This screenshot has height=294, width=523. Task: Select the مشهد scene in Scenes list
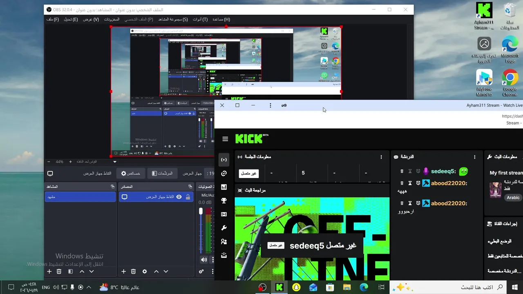point(80,197)
